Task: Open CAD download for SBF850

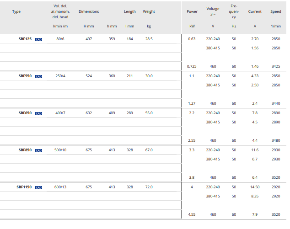Action: coord(39,150)
